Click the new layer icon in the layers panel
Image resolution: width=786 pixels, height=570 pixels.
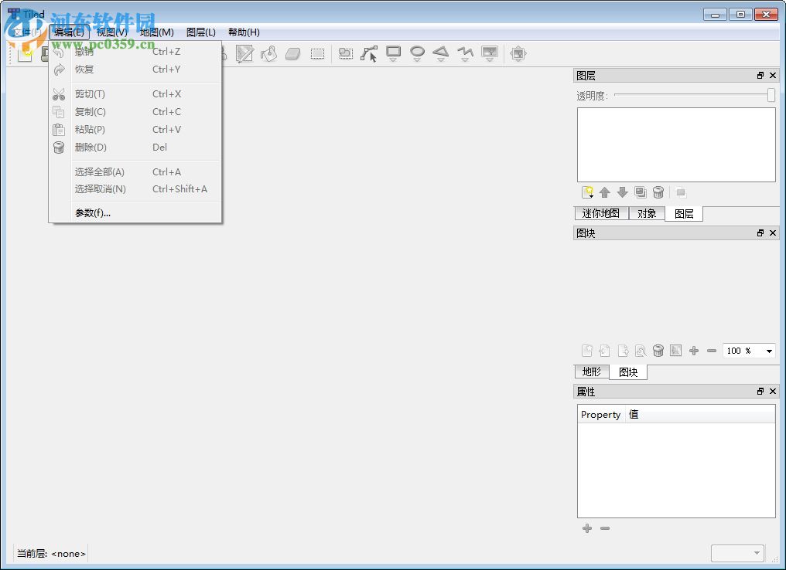point(588,192)
